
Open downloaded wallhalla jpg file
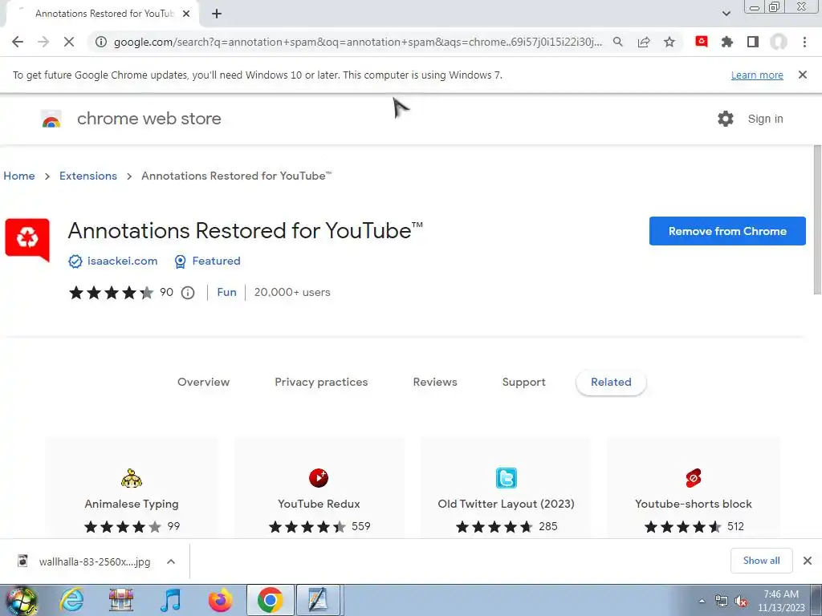pyautogui.click(x=83, y=561)
